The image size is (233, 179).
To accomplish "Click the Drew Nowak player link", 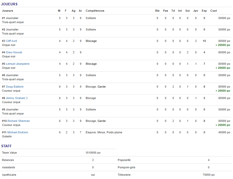I will [x=14, y=52].
